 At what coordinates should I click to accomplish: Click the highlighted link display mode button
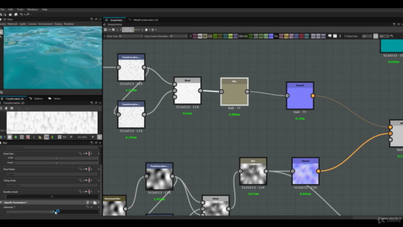coord(128,30)
